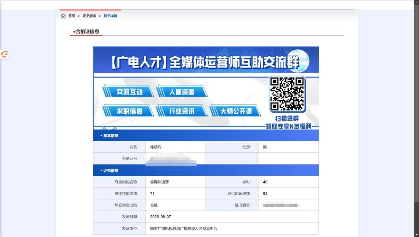This screenshot has width=419, height=237.
Task: Click the 基本信息 section header
Action: click(206, 136)
